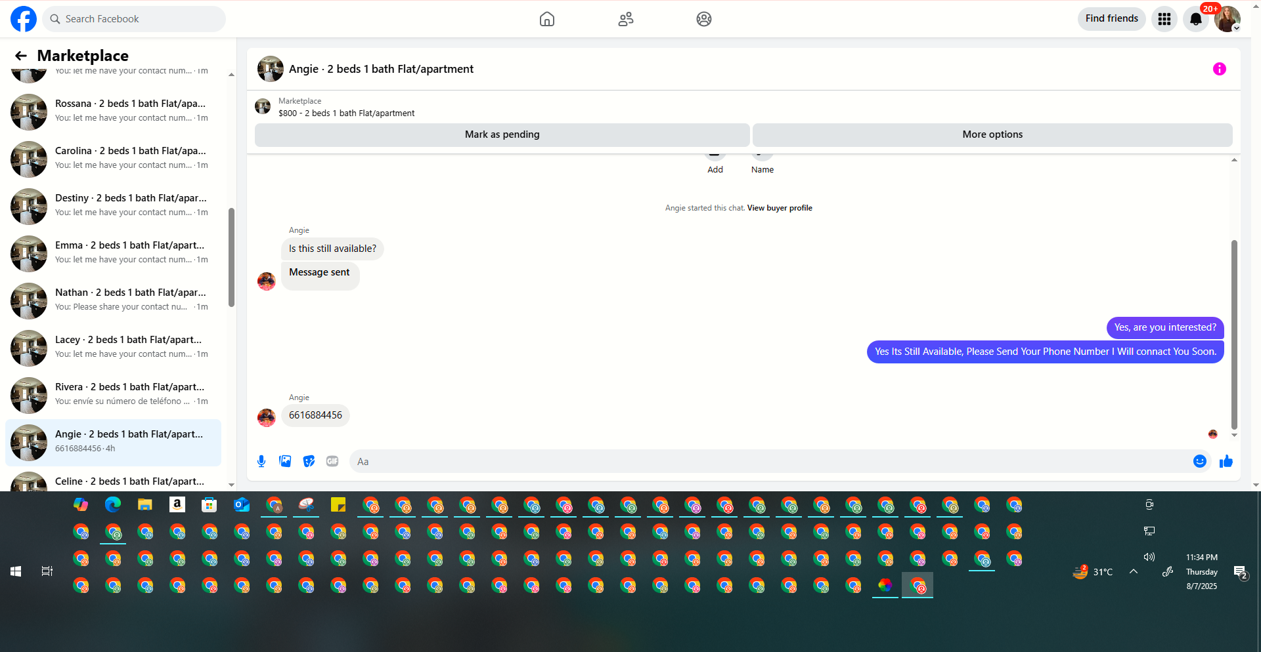Click the back arrow next to Marketplace
Image resolution: width=1261 pixels, height=652 pixels.
point(21,56)
